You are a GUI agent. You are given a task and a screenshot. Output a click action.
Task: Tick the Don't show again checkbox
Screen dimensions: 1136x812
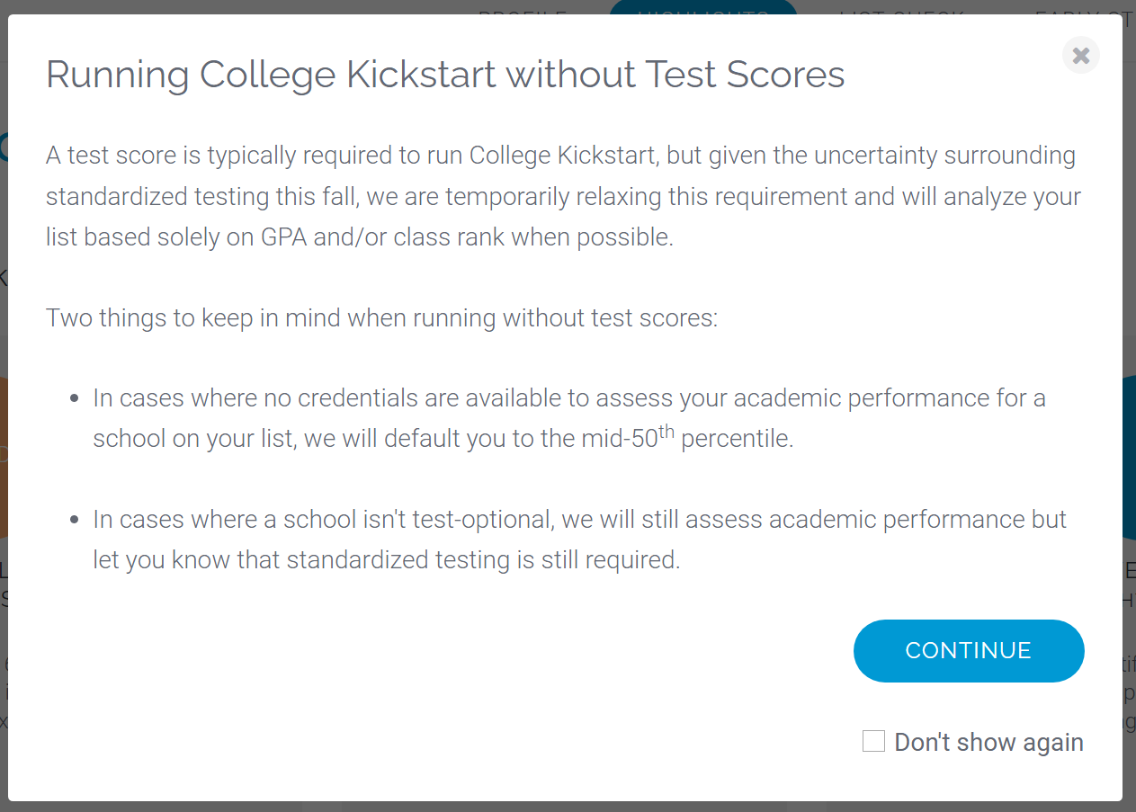click(x=873, y=741)
